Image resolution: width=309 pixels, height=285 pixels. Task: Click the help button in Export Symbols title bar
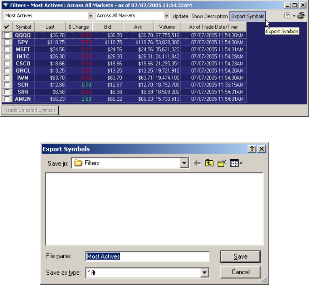pos(252,149)
